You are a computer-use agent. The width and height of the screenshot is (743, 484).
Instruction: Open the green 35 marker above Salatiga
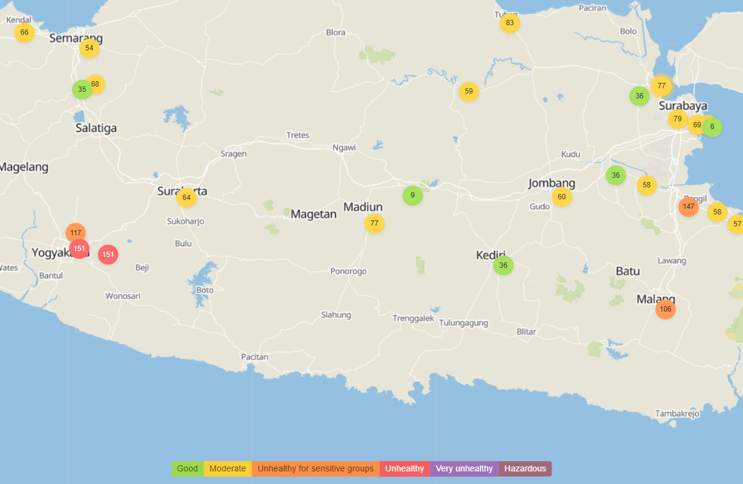[x=82, y=89]
